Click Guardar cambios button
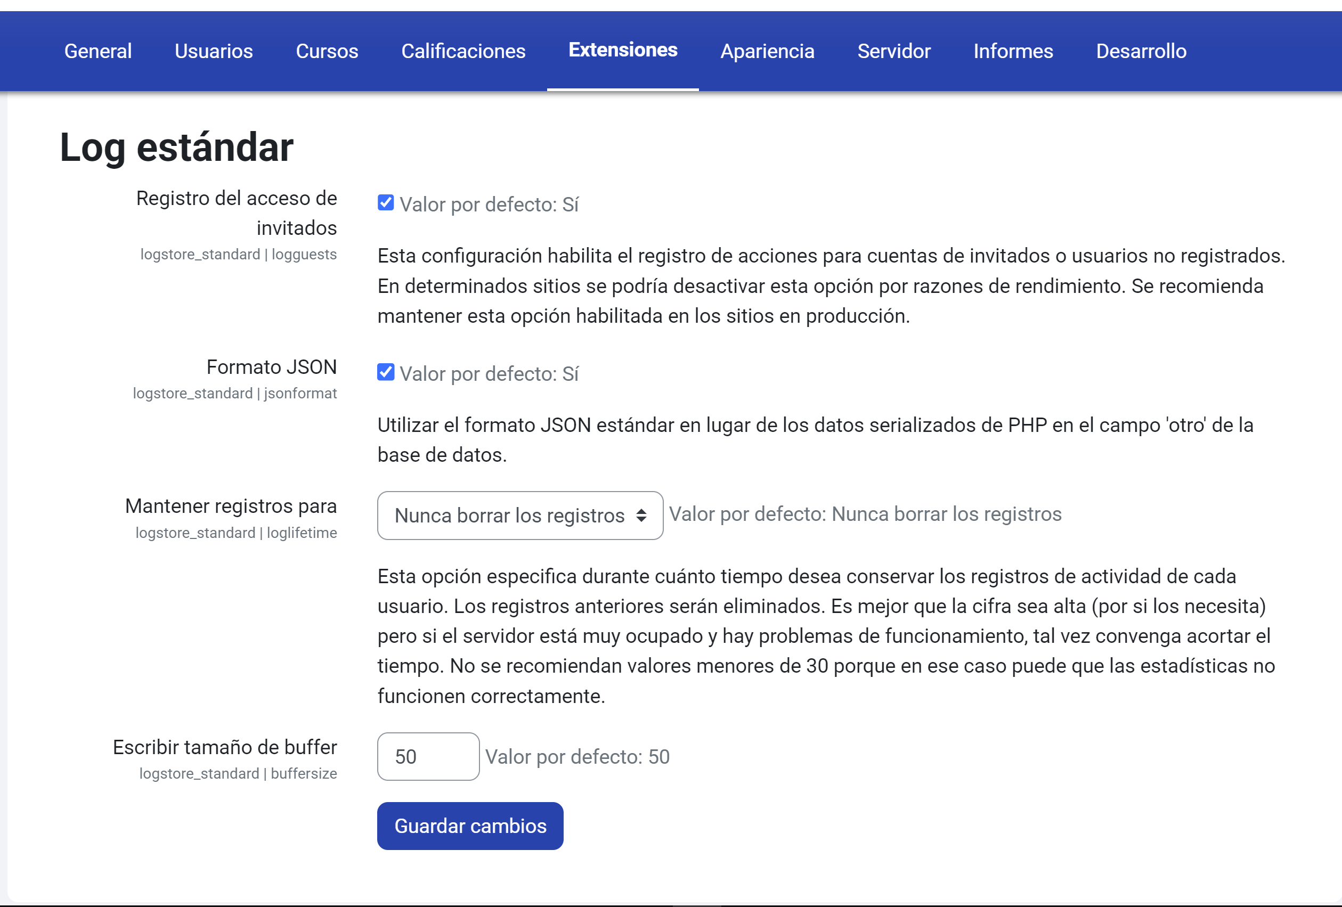The width and height of the screenshot is (1342, 907). pyautogui.click(x=470, y=826)
